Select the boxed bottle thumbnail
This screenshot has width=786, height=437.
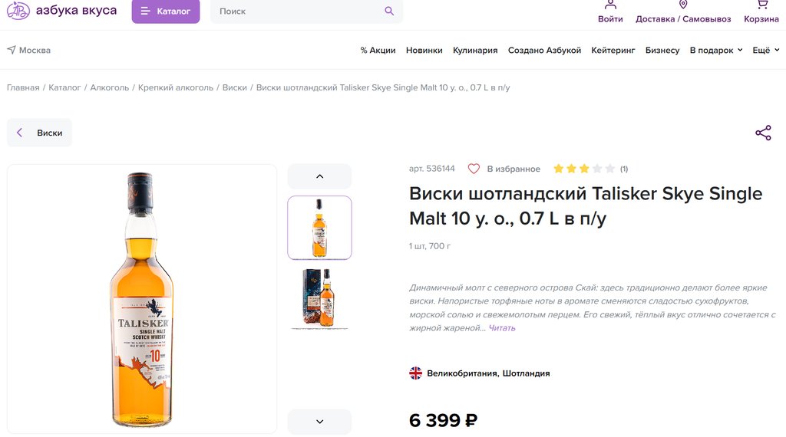(319, 298)
